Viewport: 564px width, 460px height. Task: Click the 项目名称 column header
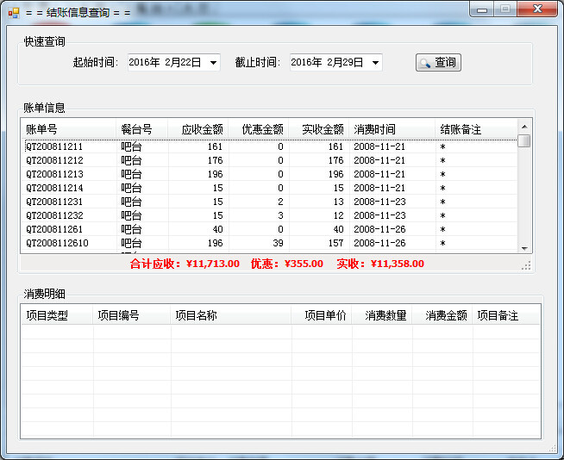tap(231, 315)
